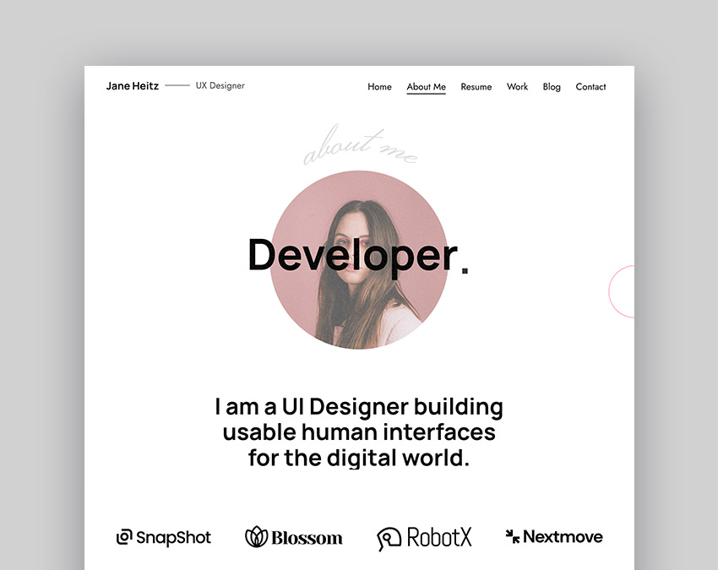Click the SnapShot client logo
Screen dimensions: 718x570
pos(164,537)
